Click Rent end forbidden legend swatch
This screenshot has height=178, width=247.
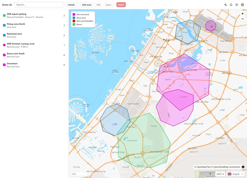[74, 21]
